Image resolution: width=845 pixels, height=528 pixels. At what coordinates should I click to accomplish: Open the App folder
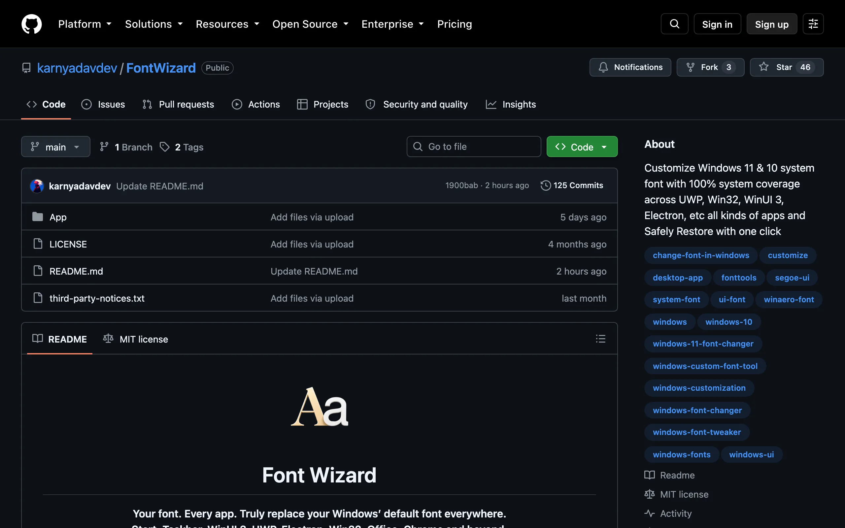pos(58,217)
